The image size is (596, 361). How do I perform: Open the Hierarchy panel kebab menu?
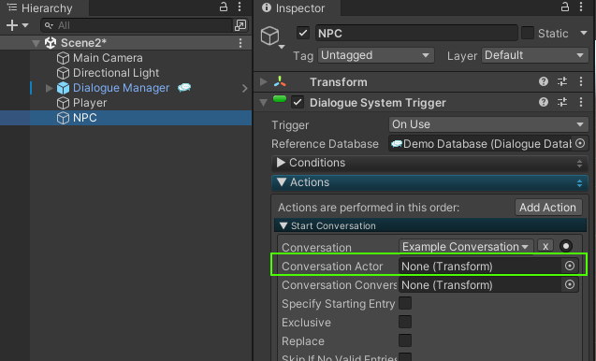click(240, 7)
